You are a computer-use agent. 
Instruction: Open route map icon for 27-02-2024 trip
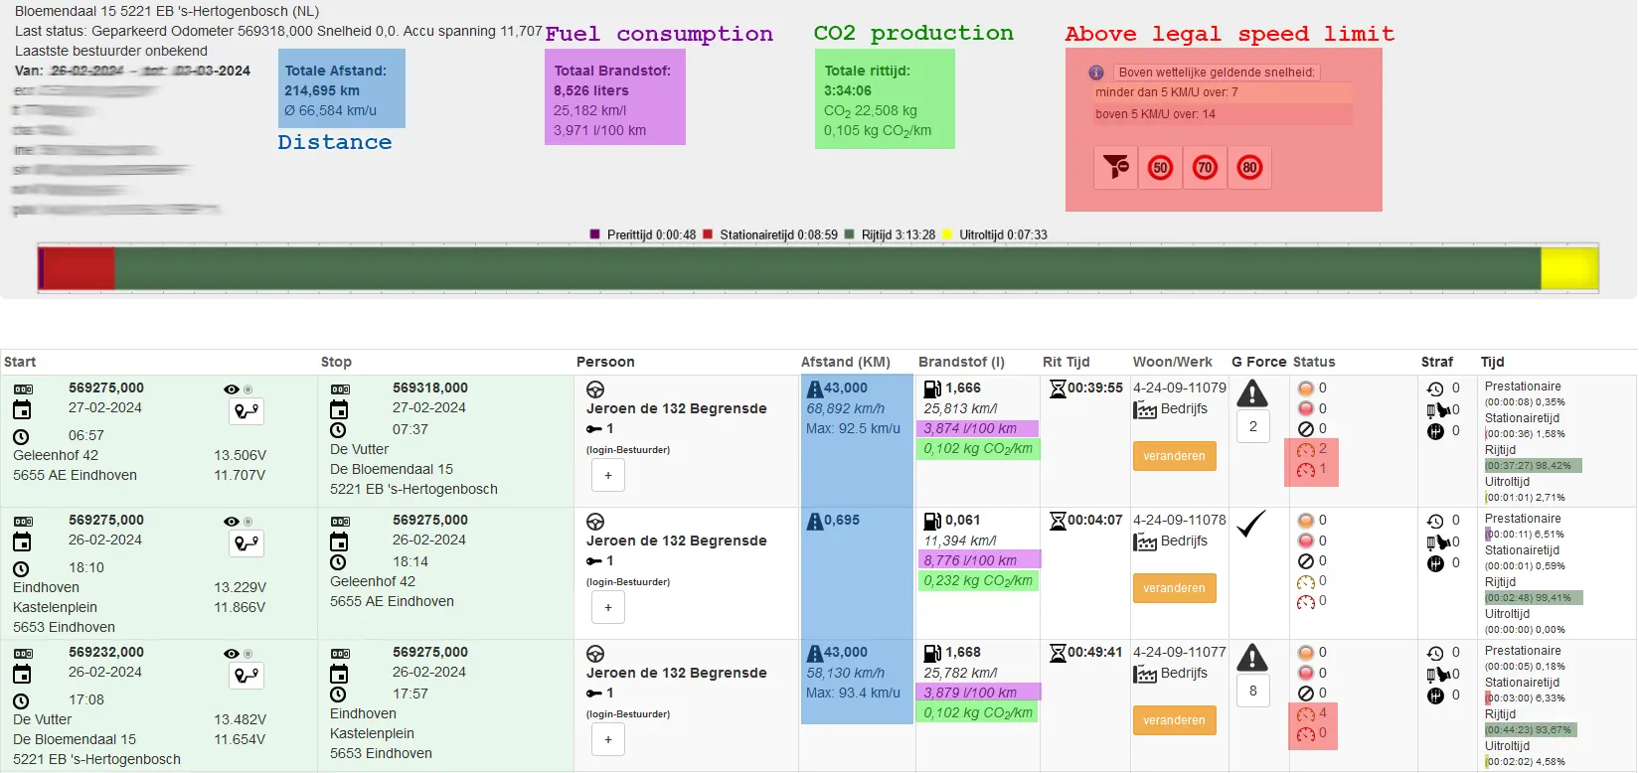(246, 410)
